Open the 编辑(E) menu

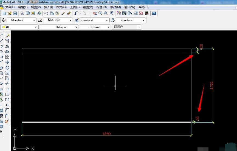[23, 7]
